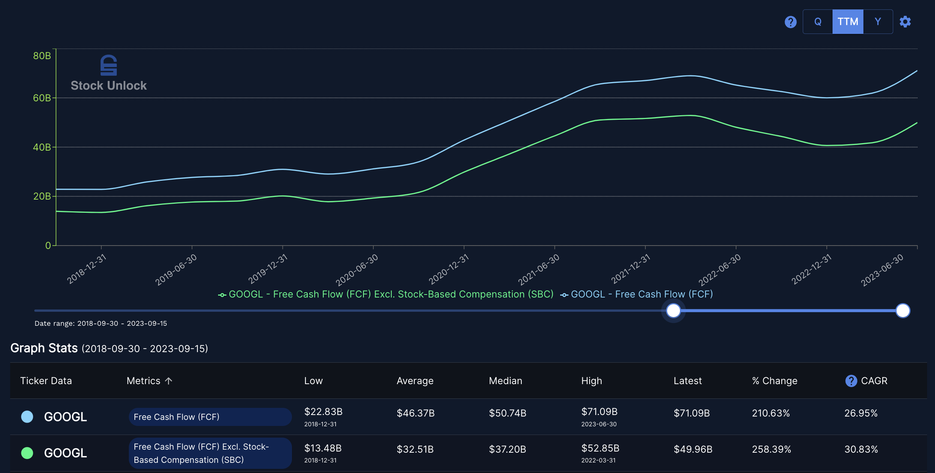Sort by the Metrics column arrow
Viewport: 935px width, 473px height.
point(169,381)
